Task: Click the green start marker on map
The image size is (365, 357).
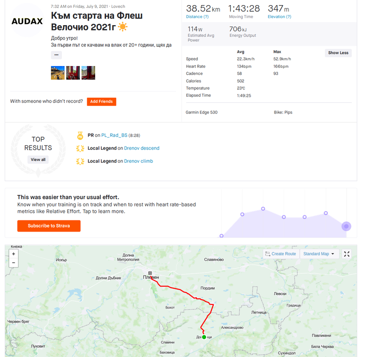Action: 204,337
